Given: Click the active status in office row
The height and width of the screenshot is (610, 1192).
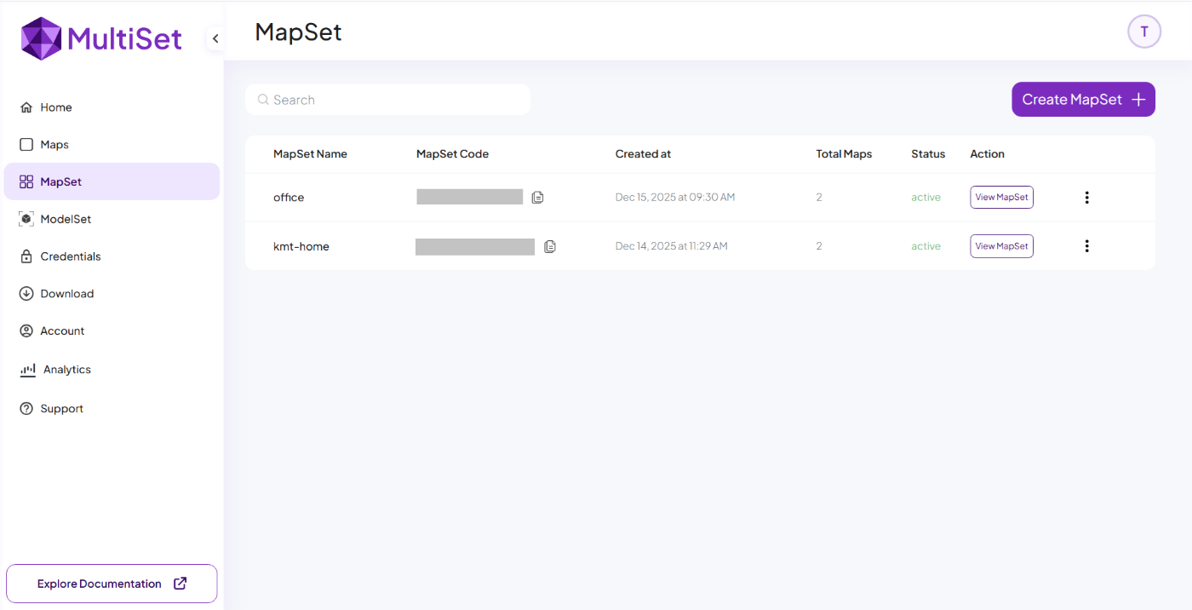Looking at the screenshot, I should (926, 198).
